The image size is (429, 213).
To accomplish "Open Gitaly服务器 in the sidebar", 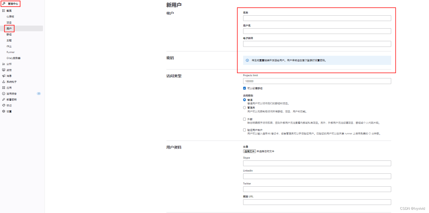I will [x=14, y=58].
